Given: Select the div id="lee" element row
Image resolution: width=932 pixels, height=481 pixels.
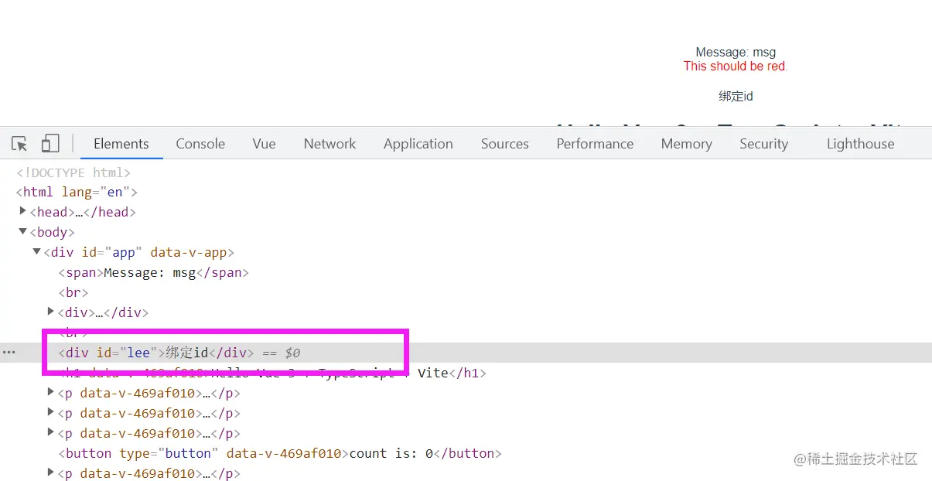Looking at the screenshot, I should pos(466,353).
